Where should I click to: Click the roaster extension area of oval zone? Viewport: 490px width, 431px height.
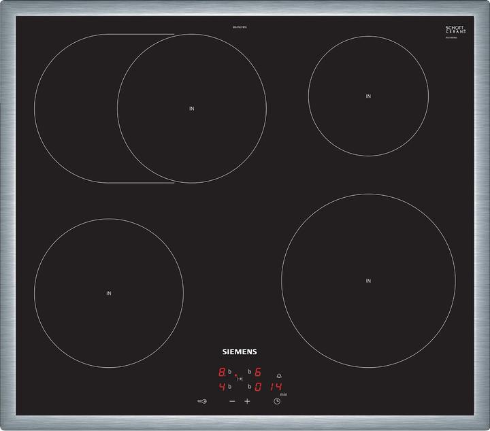[76, 109]
